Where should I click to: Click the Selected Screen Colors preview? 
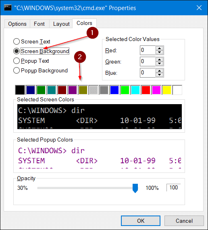(100, 117)
